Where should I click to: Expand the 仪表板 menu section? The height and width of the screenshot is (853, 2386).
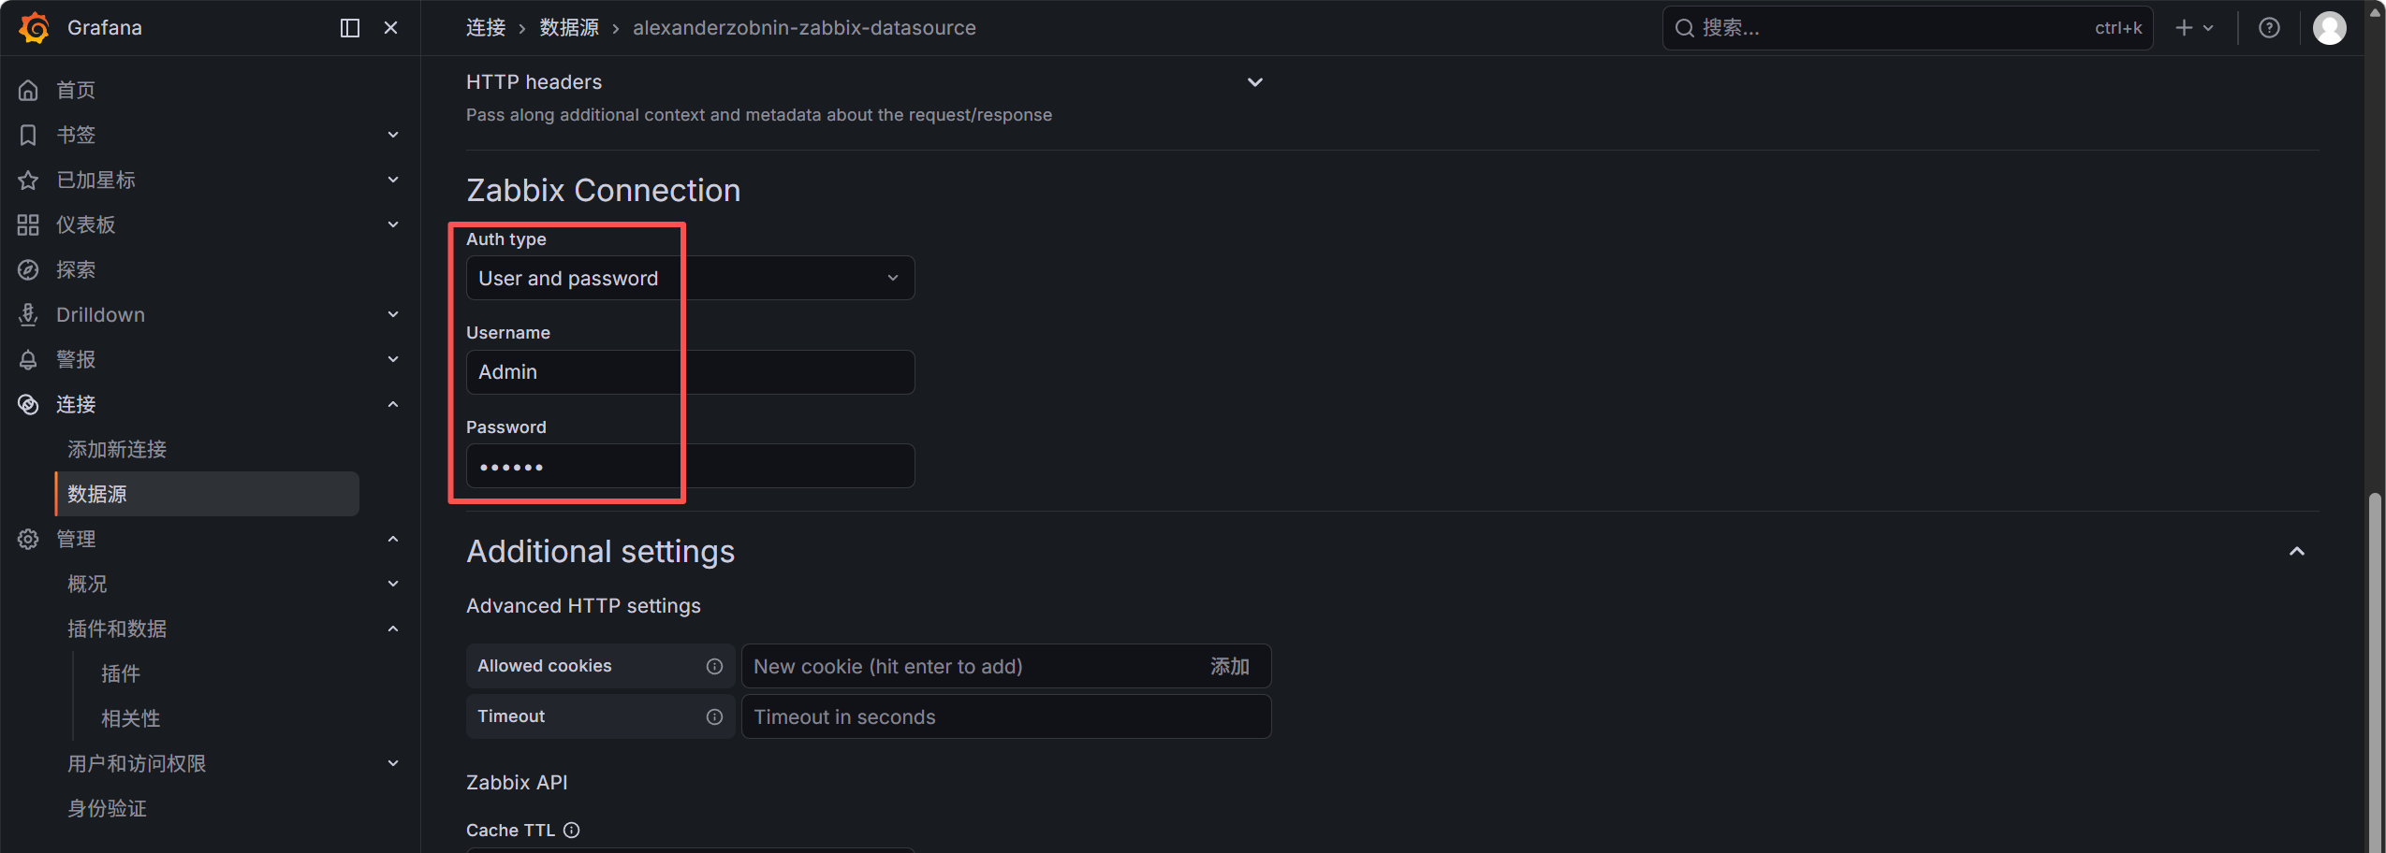pos(393,224)
